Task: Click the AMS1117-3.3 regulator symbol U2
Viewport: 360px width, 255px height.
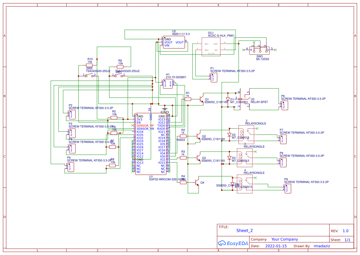Action: click(173, 42)
